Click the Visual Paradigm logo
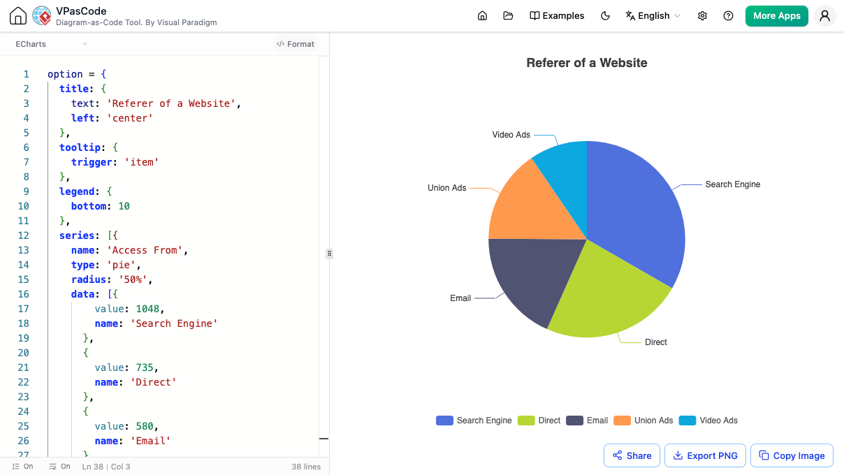This screenshot has height=475, width=844. 41,16
